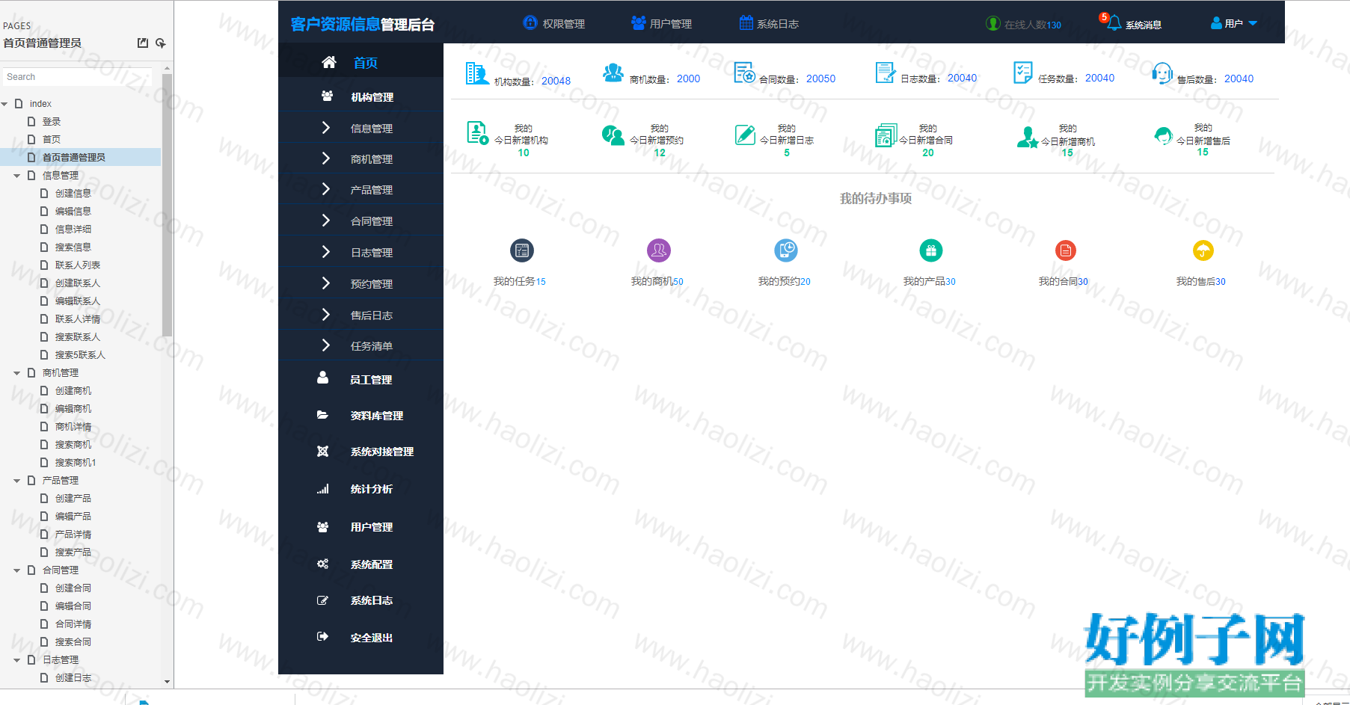Open the 编辑产品 page in tree
This screenshot has height=705, width=1350.
point(73,517)
